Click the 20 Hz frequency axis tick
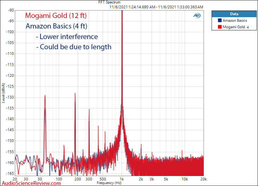 tap(15, 179)
